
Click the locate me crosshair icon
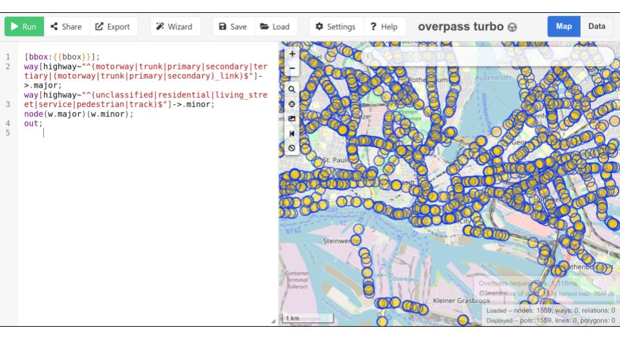[292, 104]
